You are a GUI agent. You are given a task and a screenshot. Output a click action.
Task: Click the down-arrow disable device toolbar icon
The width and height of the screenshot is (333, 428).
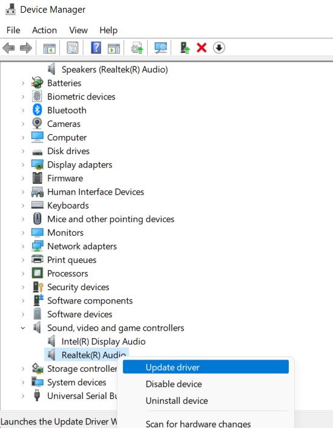tap(219, 48)
